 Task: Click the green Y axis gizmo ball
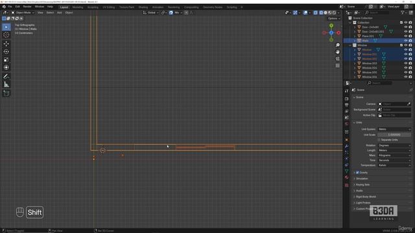point(331,26)
